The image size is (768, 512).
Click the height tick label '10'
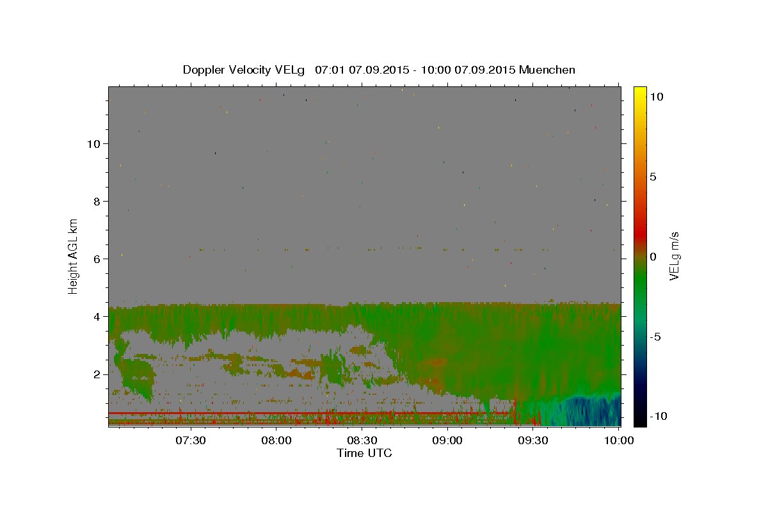[93, 144]
